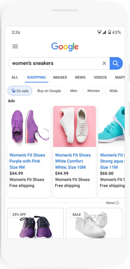Screen dimensions: 130x269
Task: Apply the Wide filter chip
Action: pos(113,91)
